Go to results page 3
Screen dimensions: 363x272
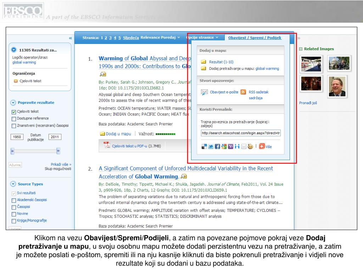pos(111,38)
